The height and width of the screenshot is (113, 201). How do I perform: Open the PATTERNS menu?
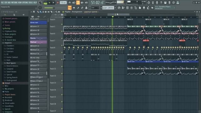click(x=14, y=3)
